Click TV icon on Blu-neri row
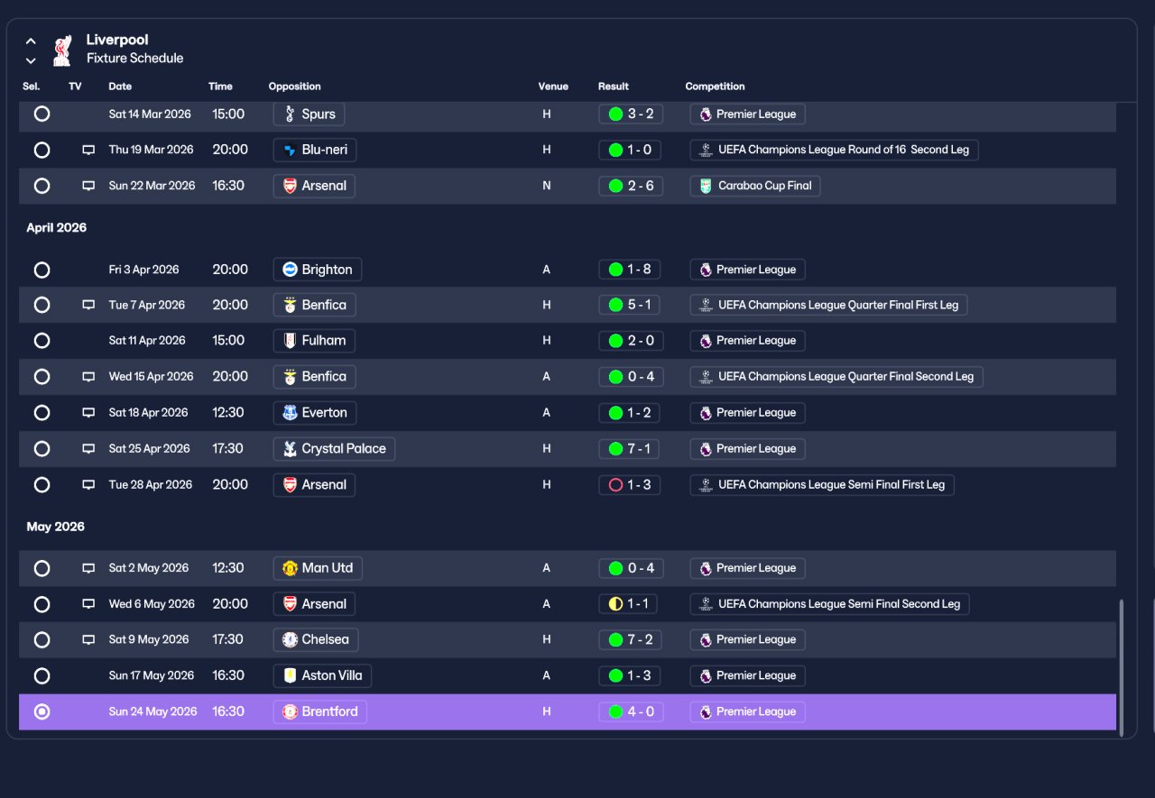 88,150
